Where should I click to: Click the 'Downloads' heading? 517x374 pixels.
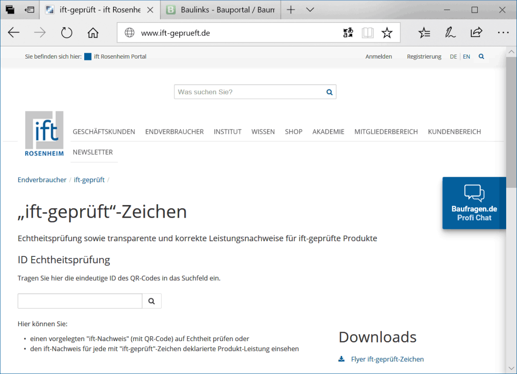[x=377, y=337]
